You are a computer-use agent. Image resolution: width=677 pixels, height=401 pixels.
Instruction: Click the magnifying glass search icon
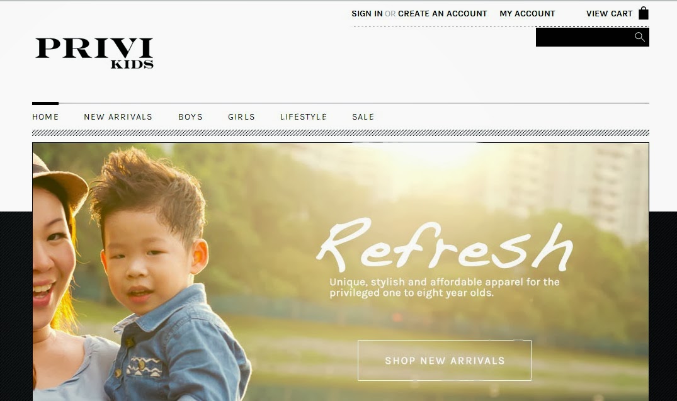tap(640, 37)
